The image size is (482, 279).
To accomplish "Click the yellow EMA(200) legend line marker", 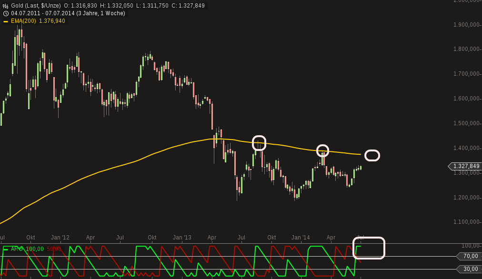I will pos(5,21).
